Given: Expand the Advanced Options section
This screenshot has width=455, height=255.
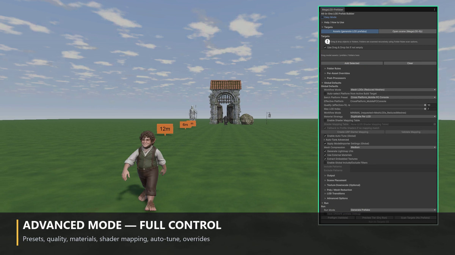Looking at the screenshot, I should (325, 198).
